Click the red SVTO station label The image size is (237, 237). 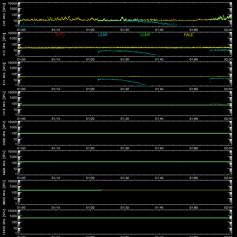point(60,35)
